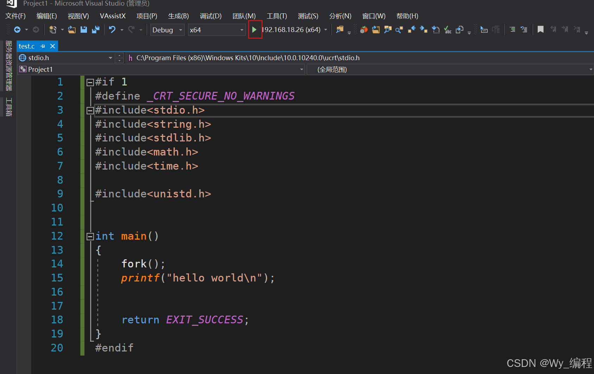The height and width of the screenshot is (374, 594).
Task: Open the 工具箱 side panel tab
Action: pos(9,107)
